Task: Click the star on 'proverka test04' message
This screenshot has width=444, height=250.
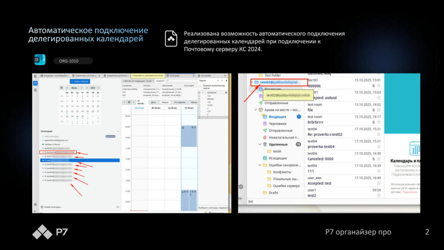Action: (379, 147)
